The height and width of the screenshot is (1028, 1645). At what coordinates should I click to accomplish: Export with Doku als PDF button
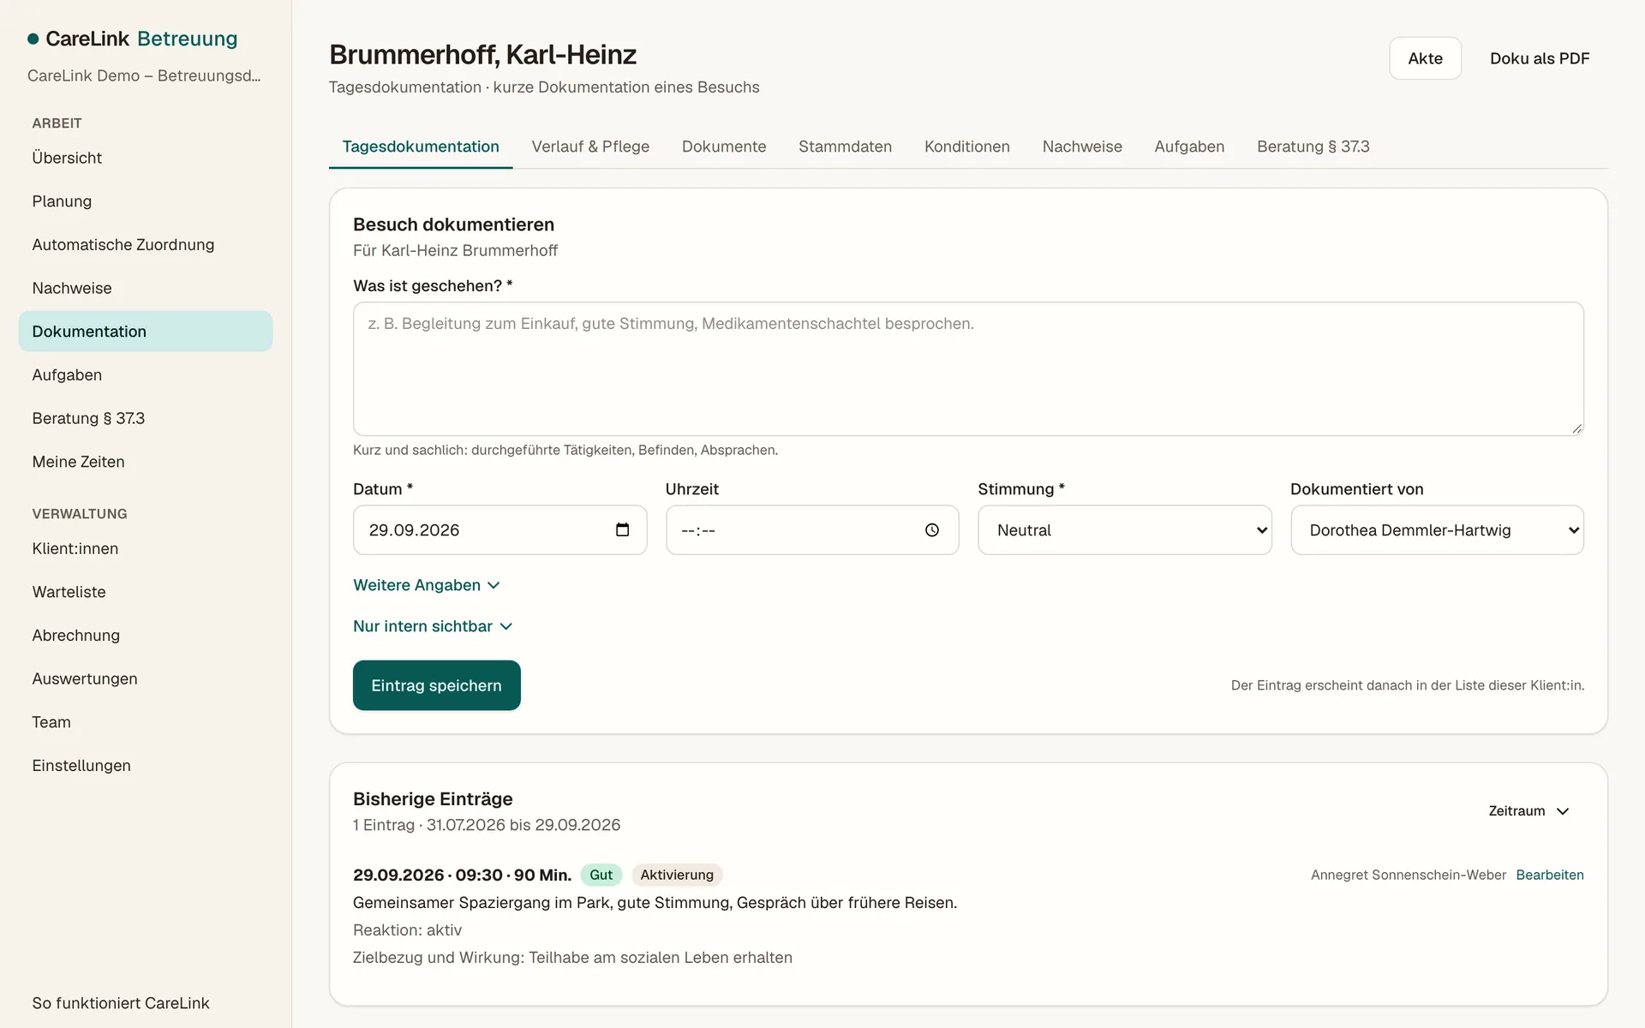[x=1539, y=58]
